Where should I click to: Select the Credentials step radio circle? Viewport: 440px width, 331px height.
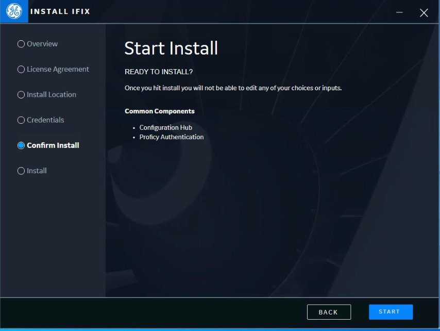(x=21, y=120)
